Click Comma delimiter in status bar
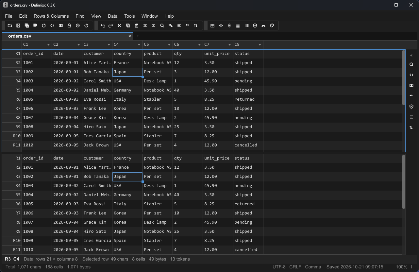 point(313,267)
